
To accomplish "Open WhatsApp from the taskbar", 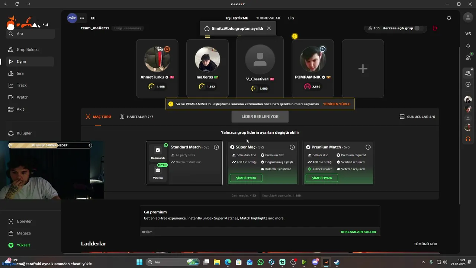I will (x=260, y=262).
